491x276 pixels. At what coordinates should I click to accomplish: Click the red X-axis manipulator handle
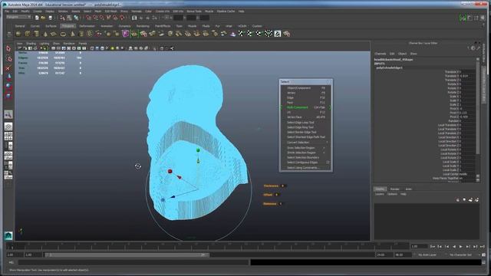tap(170, 171)
